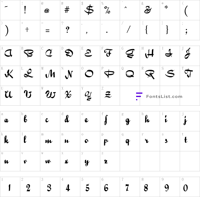Image resolution: width=200 pixels, height=197 pixels.
Task: Click the FontsList.com watermark text
Action: [164, 96]
